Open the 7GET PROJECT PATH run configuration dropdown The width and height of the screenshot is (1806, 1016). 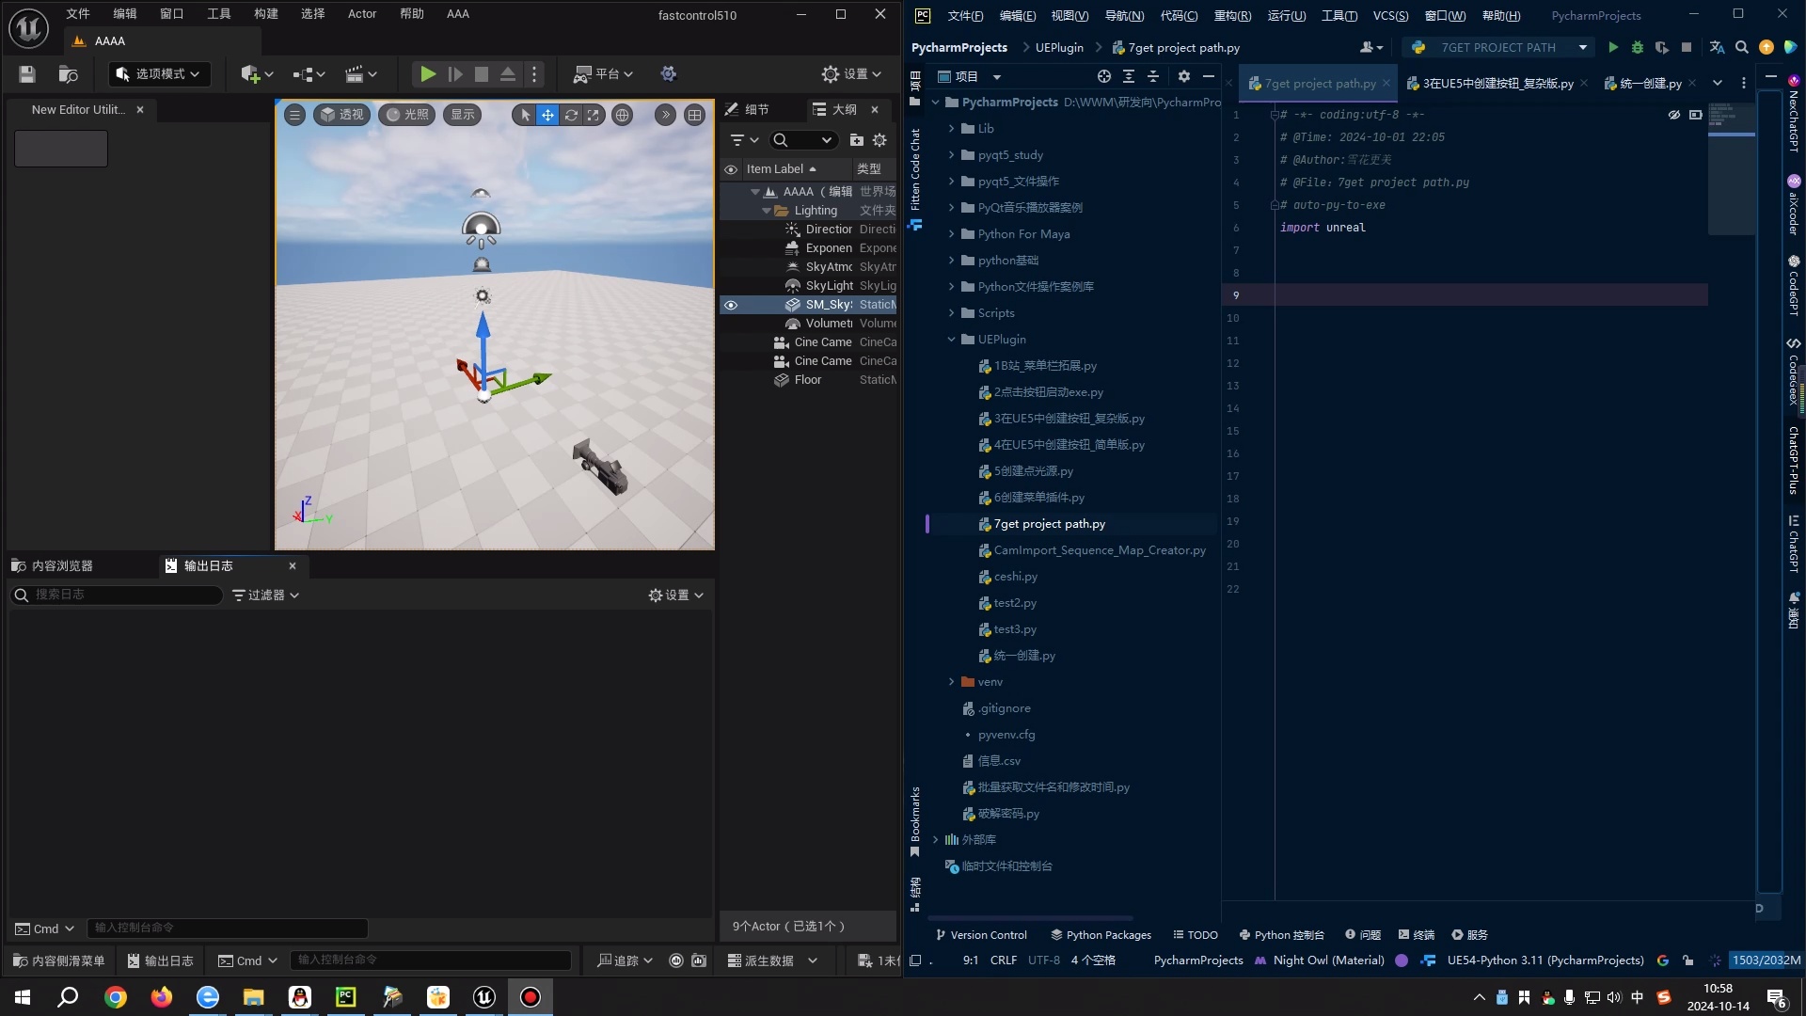click(1500, 47)
